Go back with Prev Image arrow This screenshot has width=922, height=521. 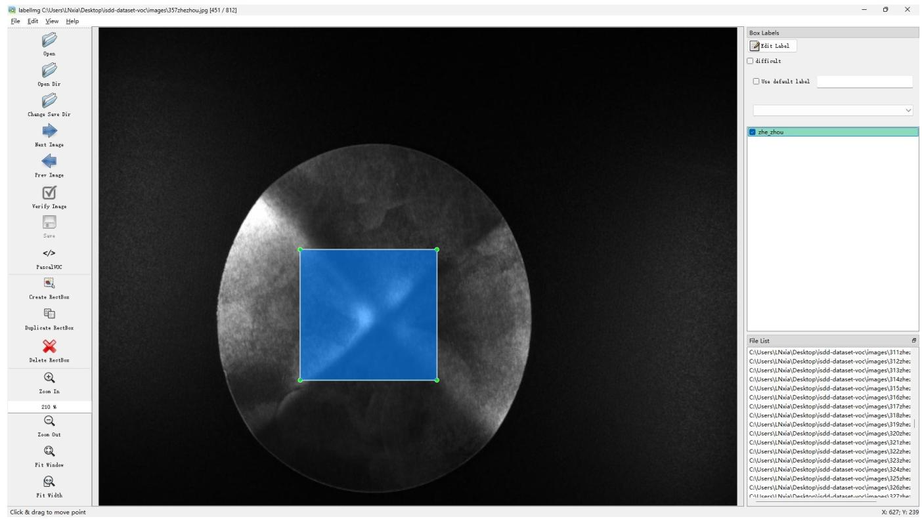(49, 162)
